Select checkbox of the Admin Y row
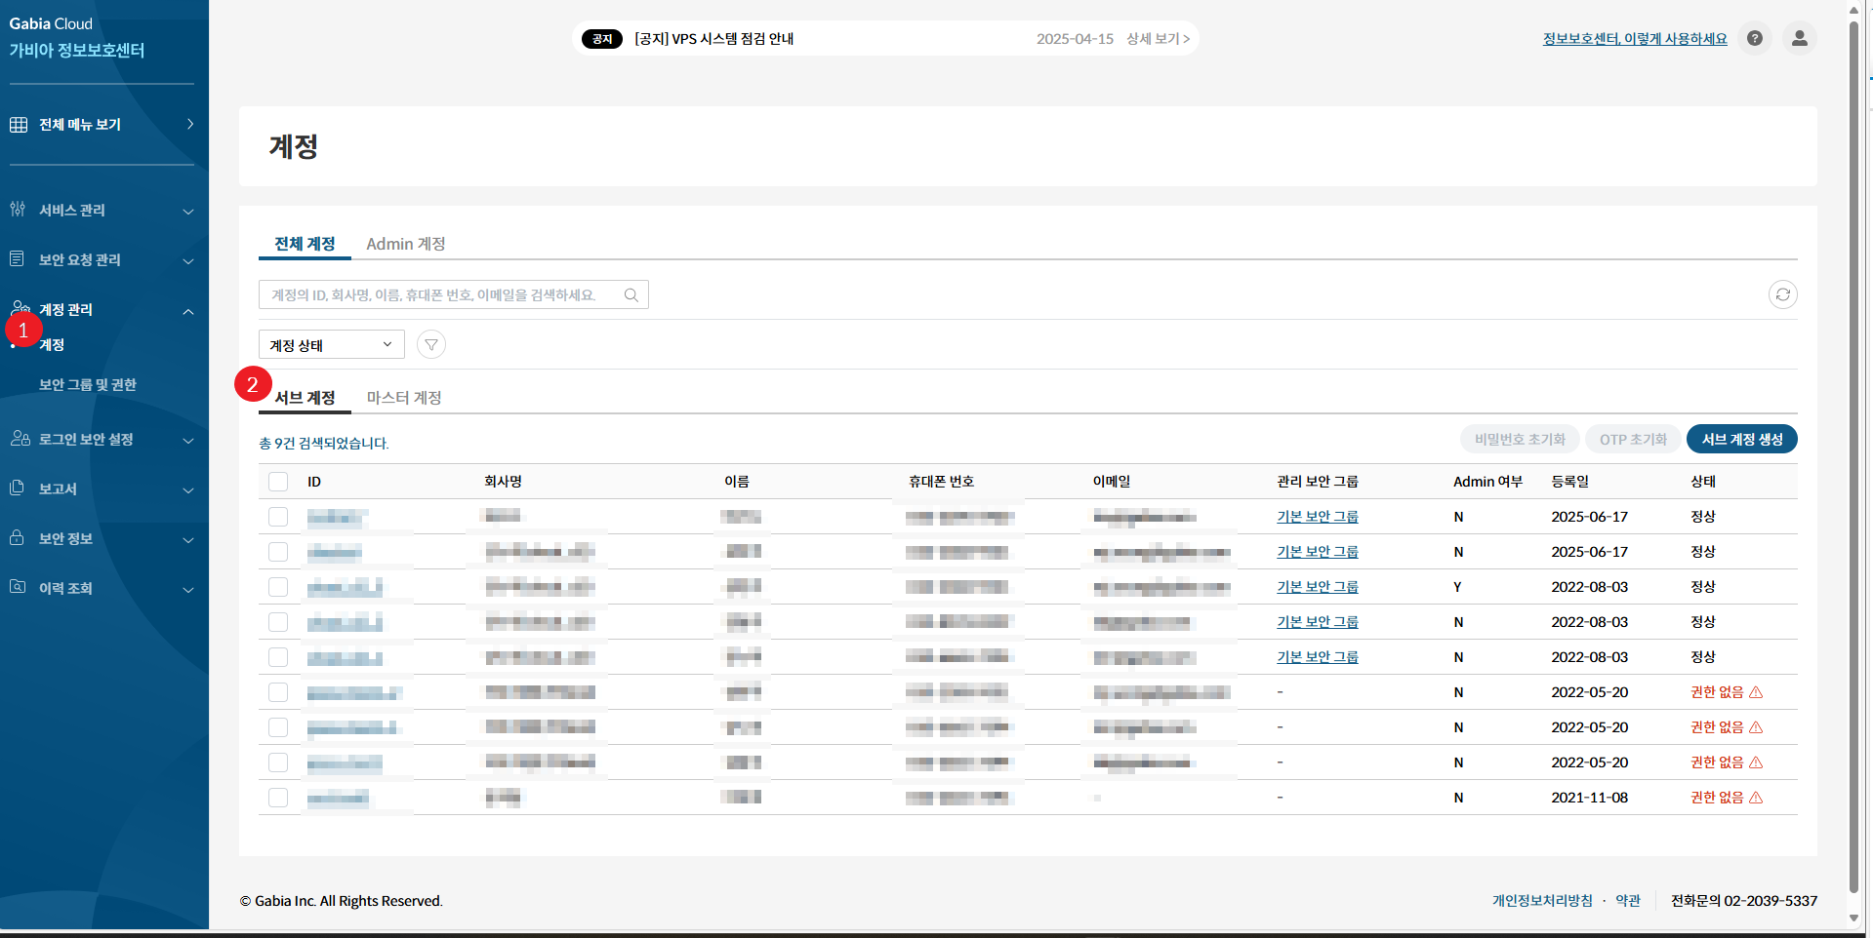This screenshot has width=1873, height=938. (x=278, y=587)
